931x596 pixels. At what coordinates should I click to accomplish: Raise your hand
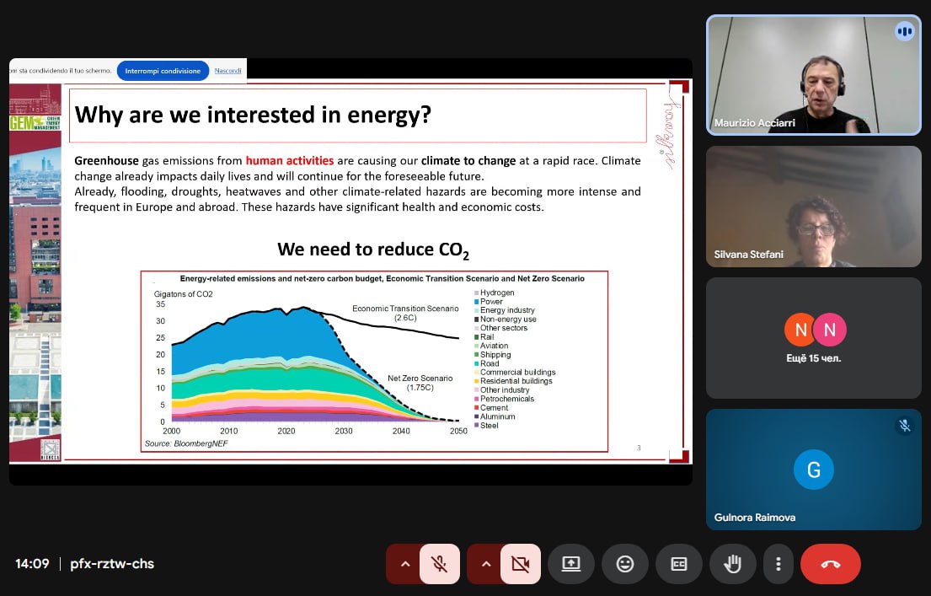click(x=732, y=564)
